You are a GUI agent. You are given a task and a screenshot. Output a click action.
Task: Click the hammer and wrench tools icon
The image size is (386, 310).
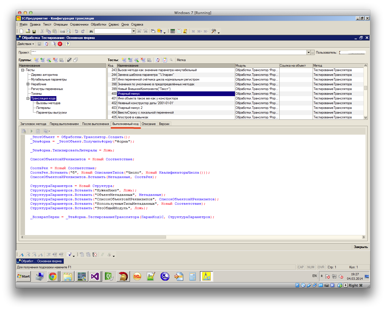click(x=214, y=31)
